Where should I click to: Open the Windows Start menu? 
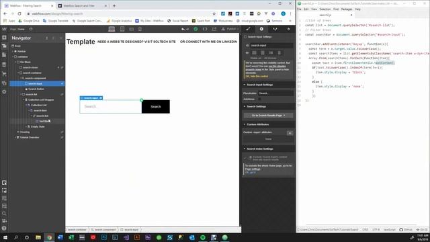[x=5, y=237]
